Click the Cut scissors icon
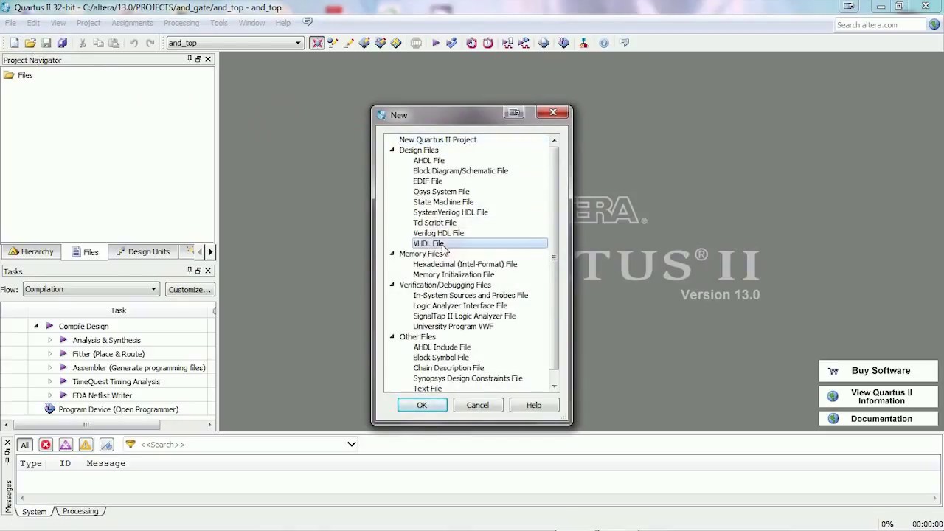 (82, 43)
